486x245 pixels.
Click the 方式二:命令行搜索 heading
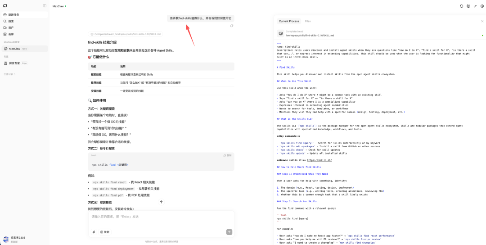point(101,148)
